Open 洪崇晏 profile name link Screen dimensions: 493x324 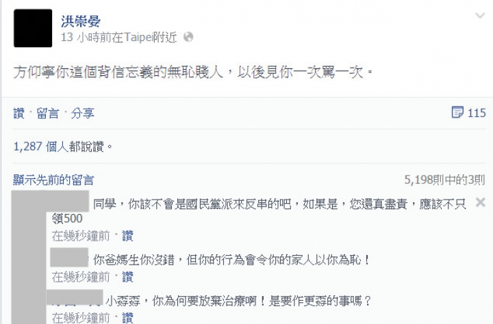81,21
